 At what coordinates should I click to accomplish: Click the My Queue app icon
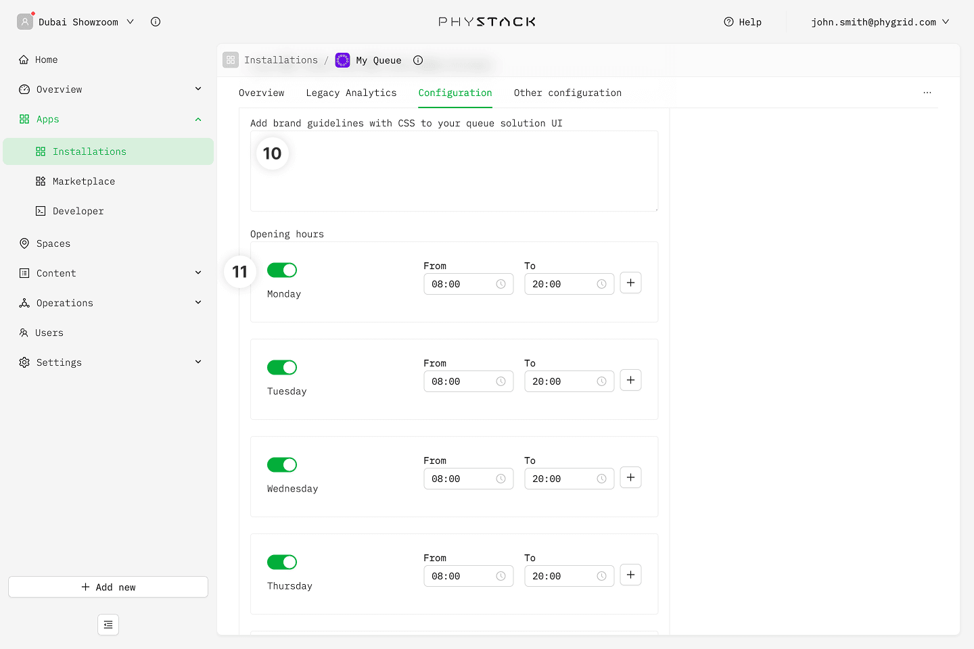[x=343, y=60]
